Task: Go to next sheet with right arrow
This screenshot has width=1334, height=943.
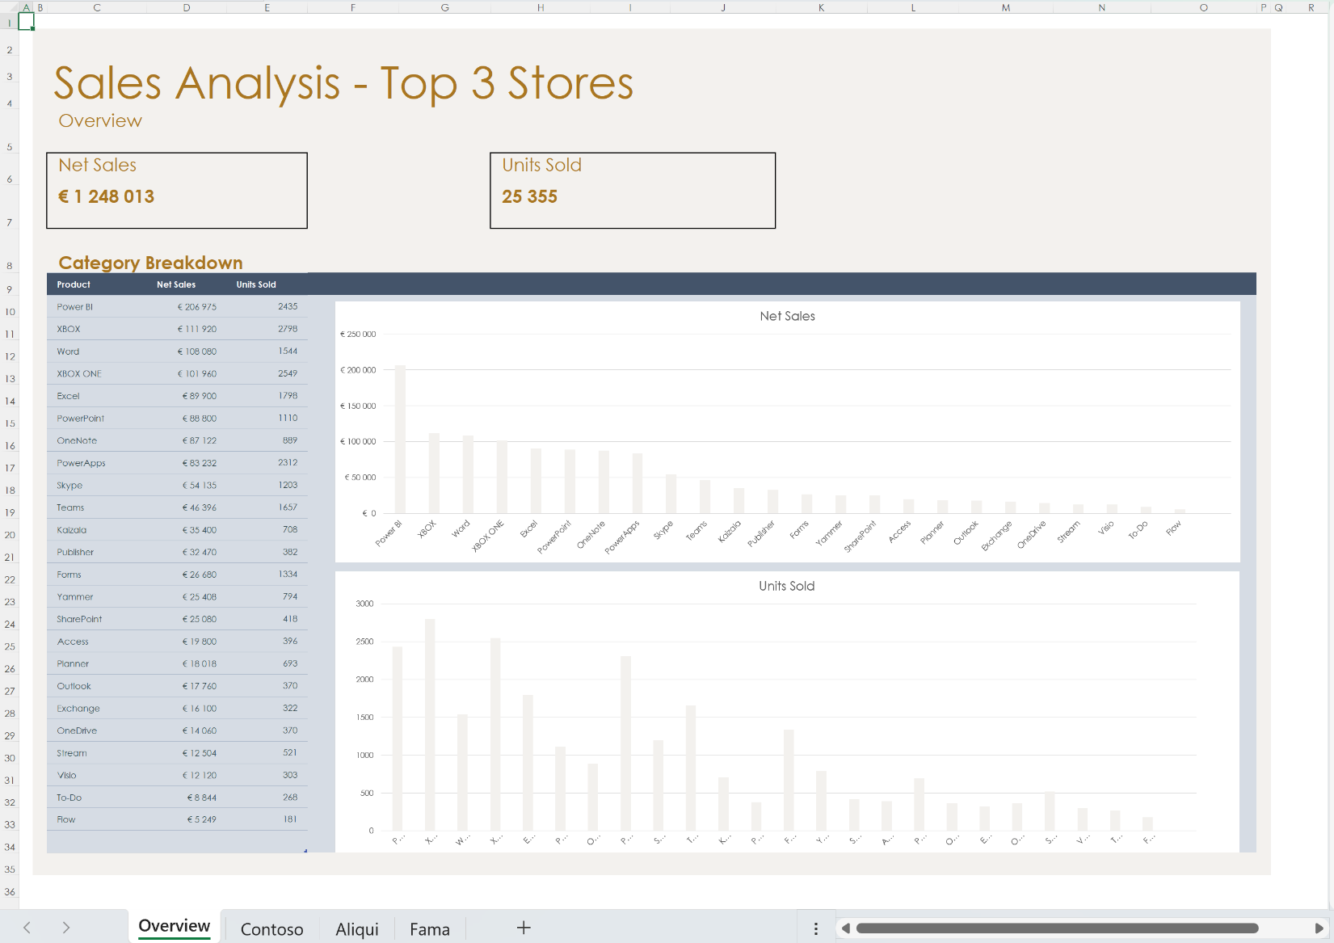Action: tap(66, 928)
